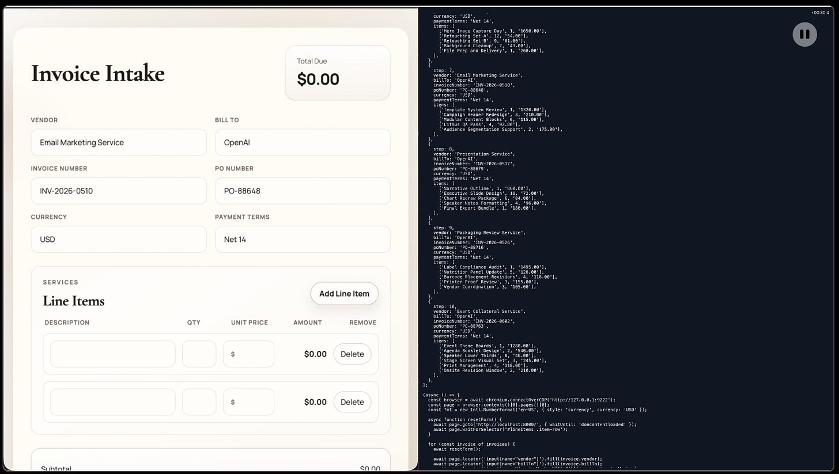
Task: Focus the Bill To field containing OpenAI
Action: tap(303, 142)
